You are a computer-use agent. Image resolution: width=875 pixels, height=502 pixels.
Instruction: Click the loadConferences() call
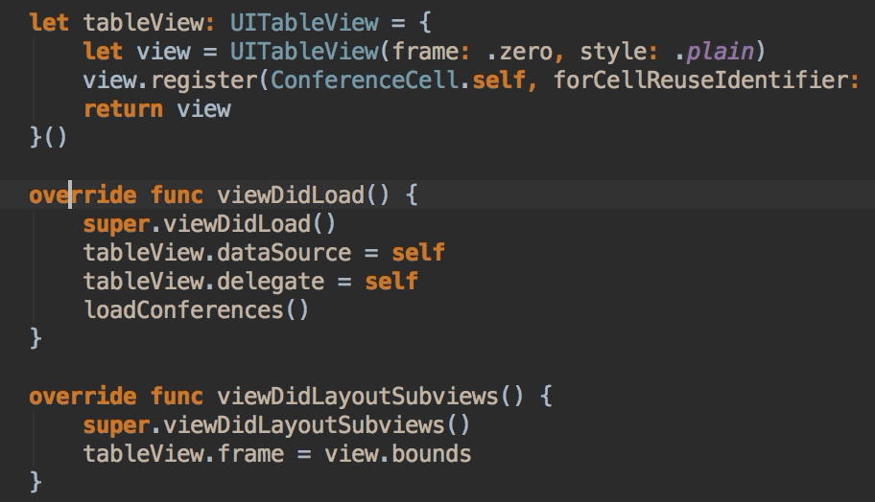click(x=196, y=310)
